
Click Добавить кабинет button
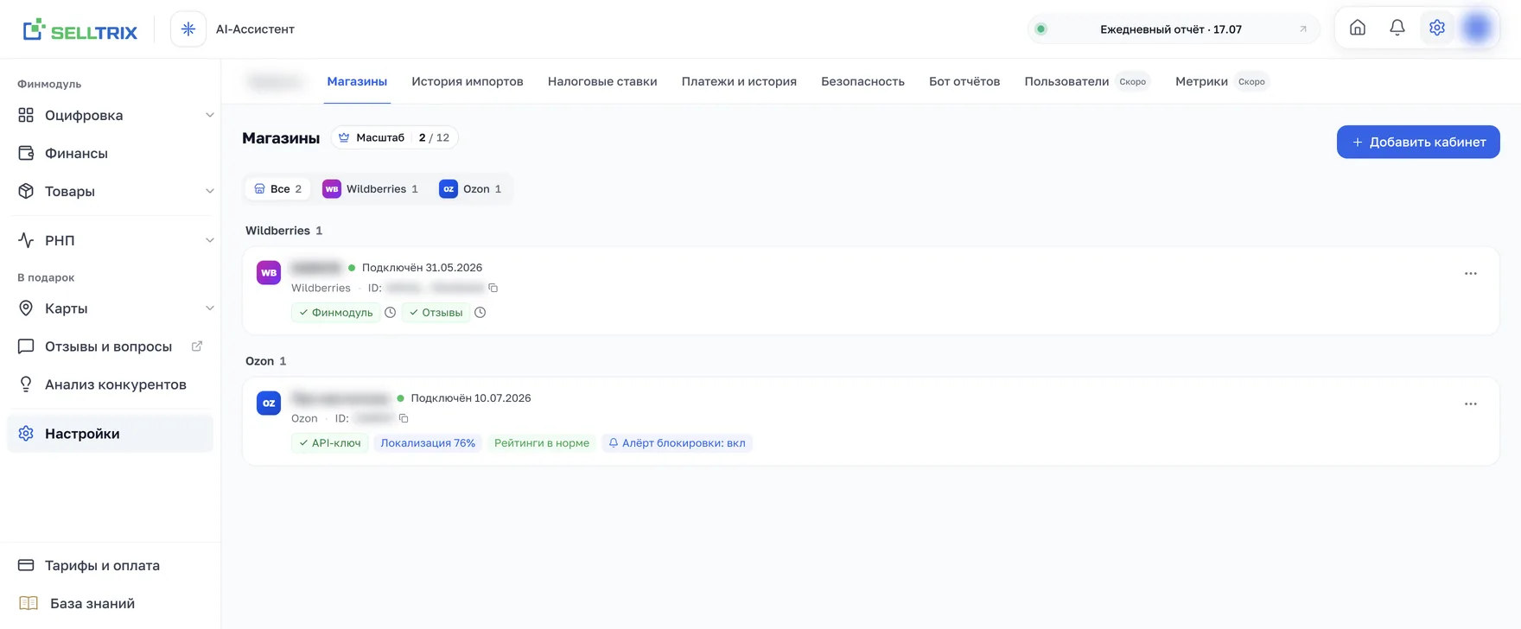click(1418, 142)
